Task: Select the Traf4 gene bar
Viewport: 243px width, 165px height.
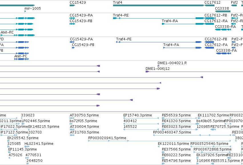Action: tap(159, 5)
